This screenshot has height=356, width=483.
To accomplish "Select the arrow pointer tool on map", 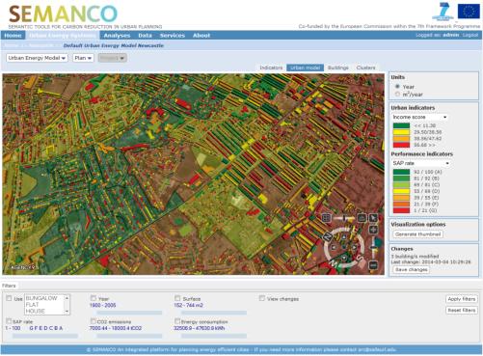I will pos(373,218).
